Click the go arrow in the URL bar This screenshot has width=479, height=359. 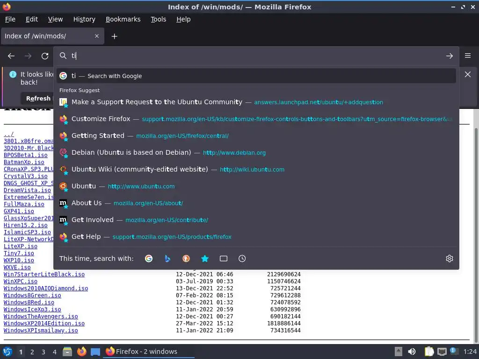pos(450,56)
